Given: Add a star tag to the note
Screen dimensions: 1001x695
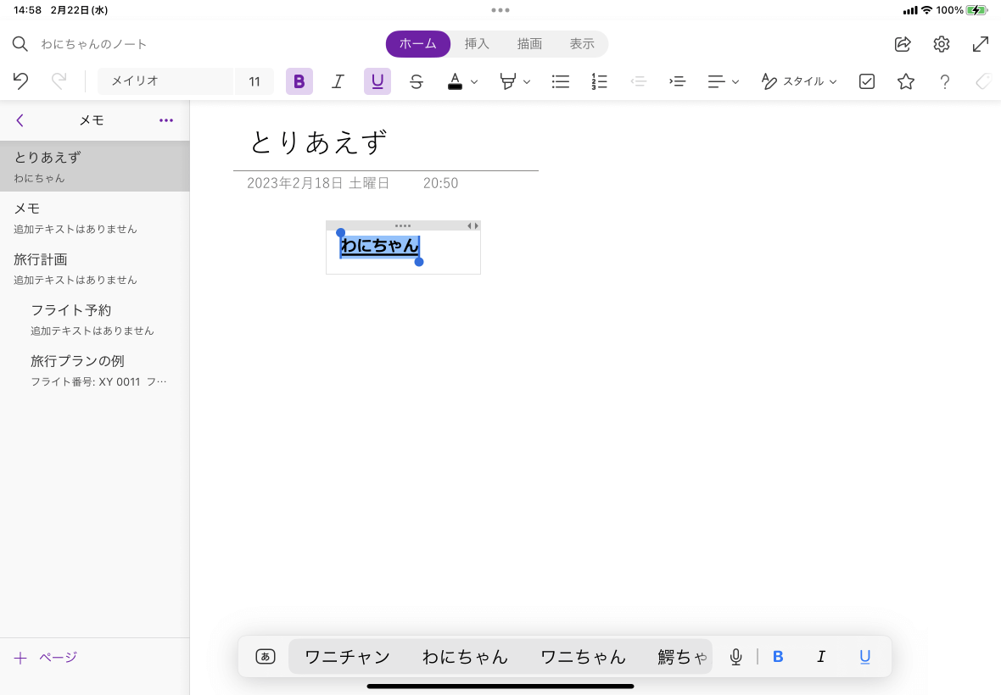Looking at the screenshot, I should pyautogui.click(x=906, y=81).
